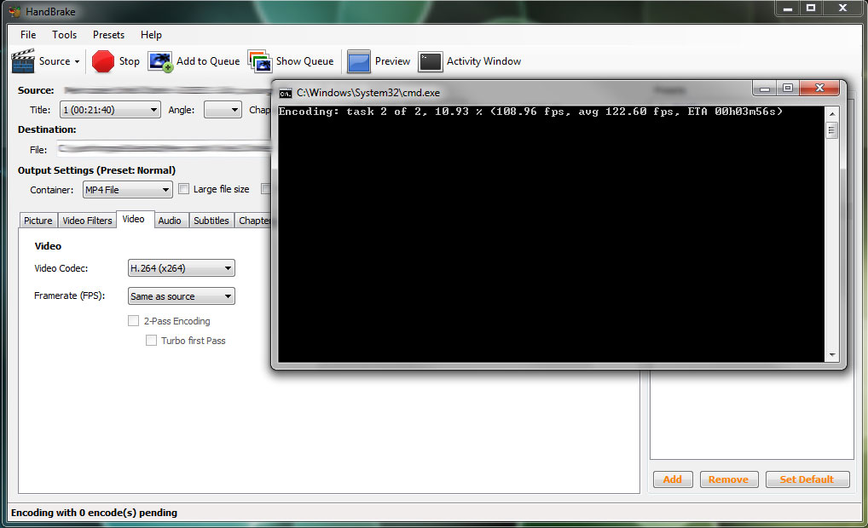This screenshot has width=868, height=528.
Task: Open the Video Codec dropdown
Action: tap(181, 268)
